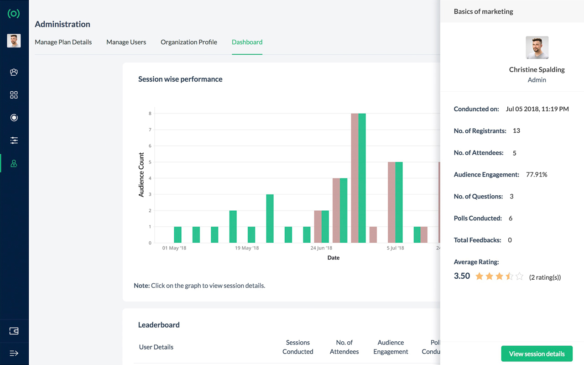Switch to Manage Users tab

[126, 42]
